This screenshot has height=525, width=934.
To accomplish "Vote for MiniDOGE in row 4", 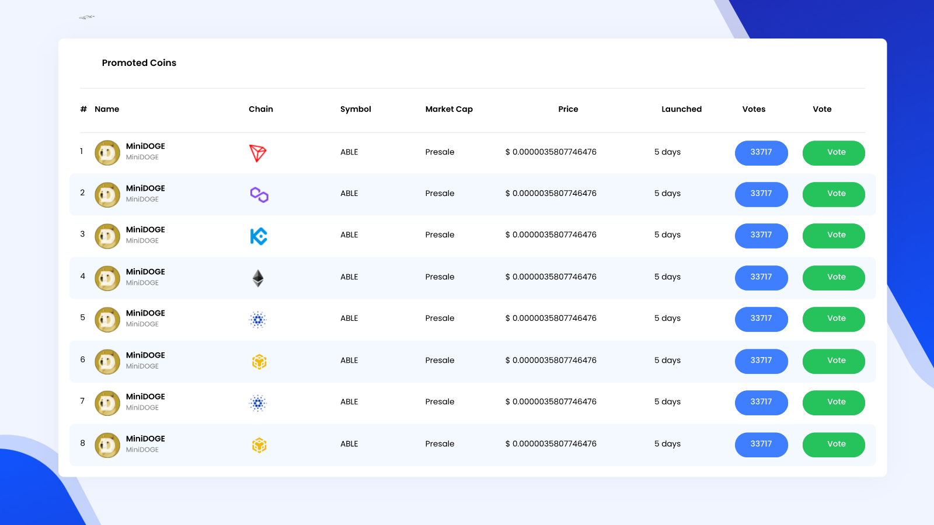I will tap(834, 278).
